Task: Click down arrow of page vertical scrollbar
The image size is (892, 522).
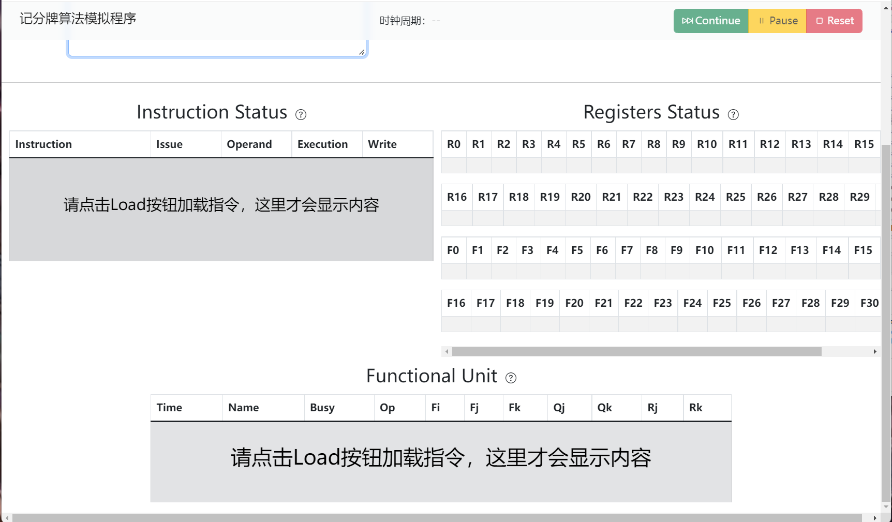Action: tap(886, 507)
